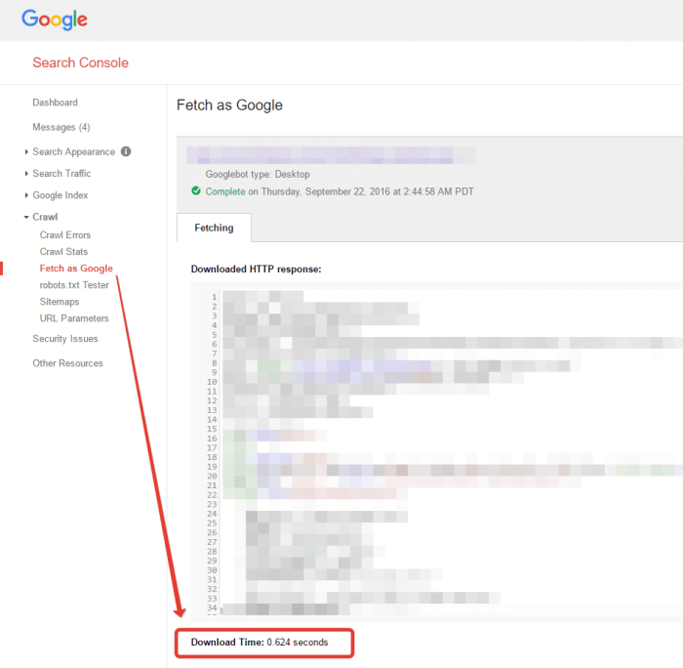Select the Fetching tab
This screenshot has height=668, width=683.
[x=214, y=228]
